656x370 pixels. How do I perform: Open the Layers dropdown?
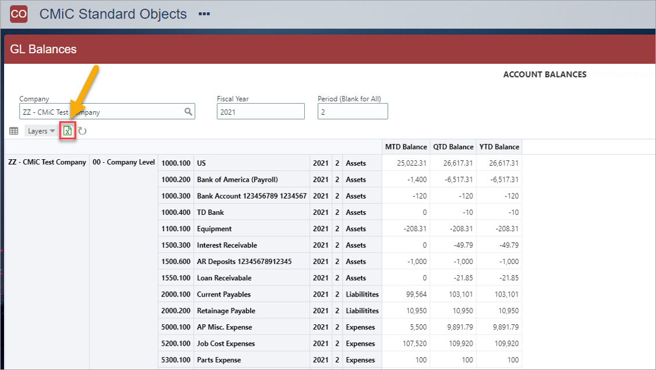[x=41, y=131]
